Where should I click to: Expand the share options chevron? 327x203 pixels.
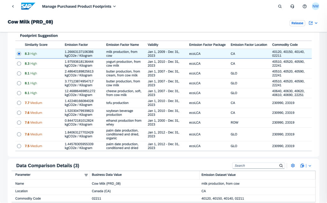click(316, 23)
